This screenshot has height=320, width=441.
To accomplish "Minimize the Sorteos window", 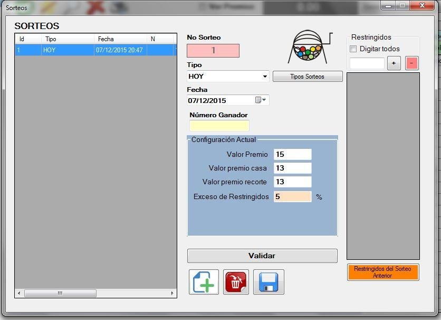I will click(x=388, y=5).
